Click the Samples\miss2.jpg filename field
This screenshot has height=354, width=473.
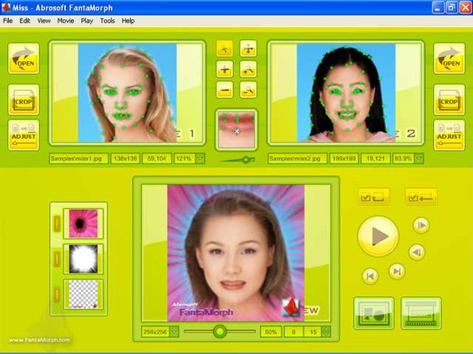click(297, 158)
